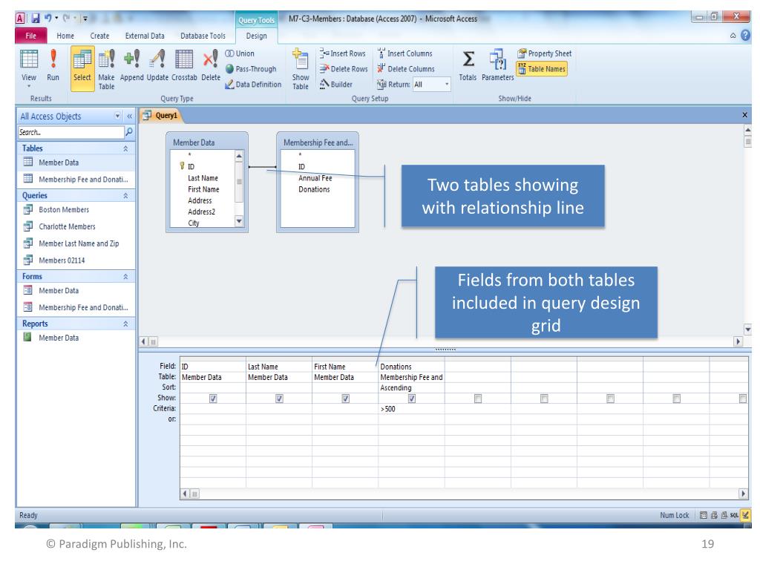
Task: Open the Return value dropdown
Action: tap(446, 85)
